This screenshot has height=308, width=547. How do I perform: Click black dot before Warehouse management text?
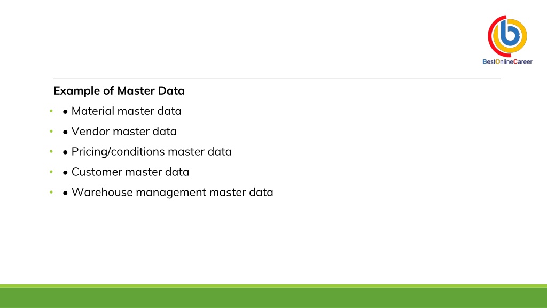(65, 193)
